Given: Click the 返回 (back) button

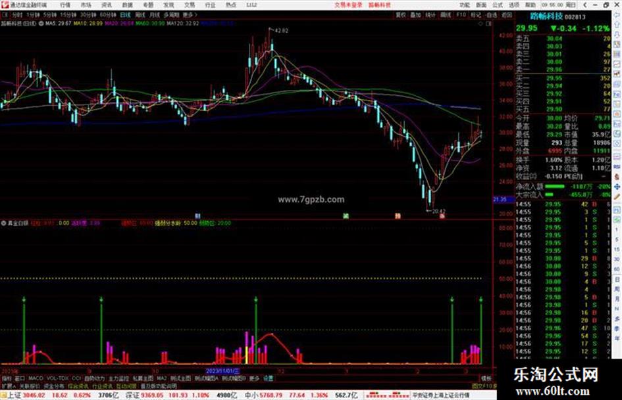Looking at the screenshot, I should [x=507, y=14].
